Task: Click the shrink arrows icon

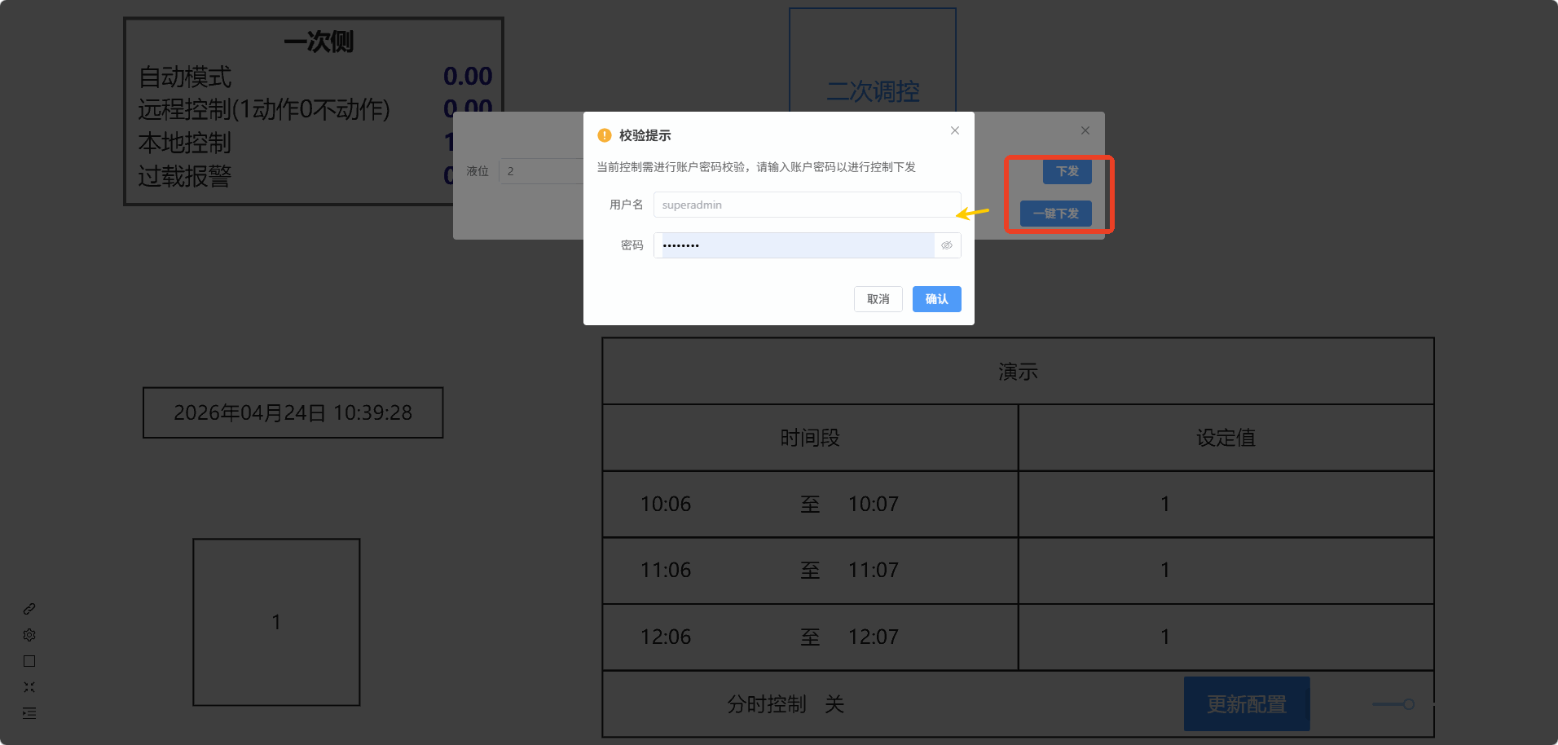Action: 29,687
